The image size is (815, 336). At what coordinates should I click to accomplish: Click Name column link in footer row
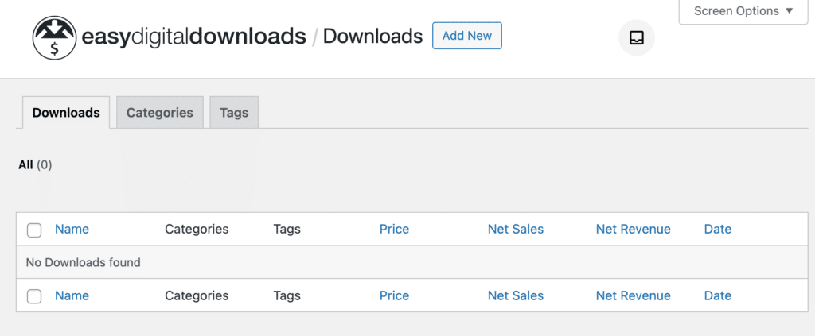tap(72, 295)
